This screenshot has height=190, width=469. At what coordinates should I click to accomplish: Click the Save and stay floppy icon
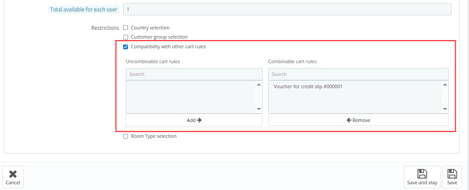coord(422,174)
